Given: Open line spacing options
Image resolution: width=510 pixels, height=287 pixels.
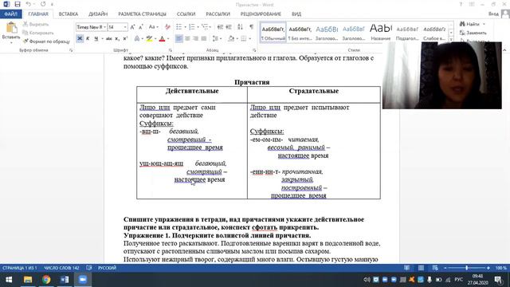Looking at the screenshot, I should [x=216, y=39].
